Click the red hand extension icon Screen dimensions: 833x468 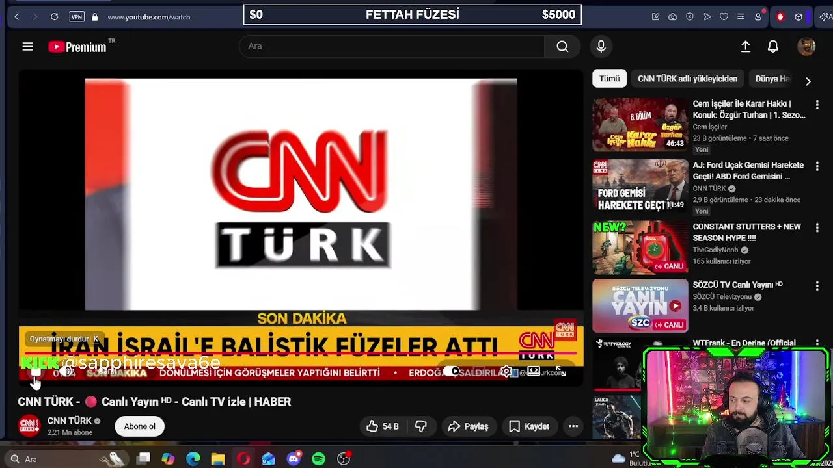(780, 17)
